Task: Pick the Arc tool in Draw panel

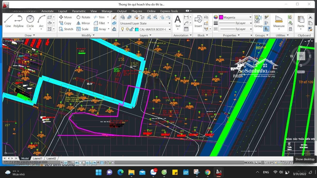Action: tap(41, 21)
